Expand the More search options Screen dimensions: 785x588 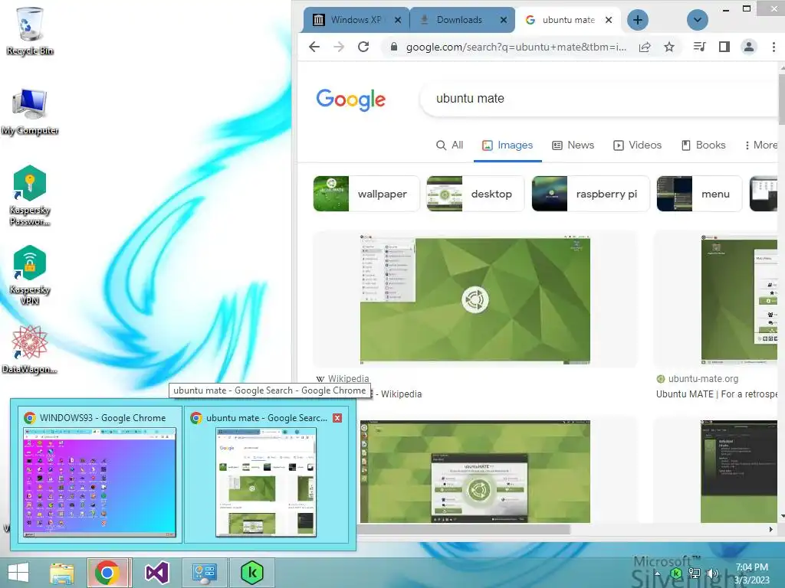761,145
